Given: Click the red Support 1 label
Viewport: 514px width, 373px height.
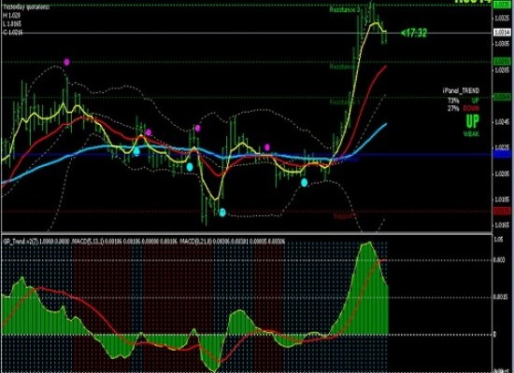Looking at the screenshot, I should coord(345,216).
